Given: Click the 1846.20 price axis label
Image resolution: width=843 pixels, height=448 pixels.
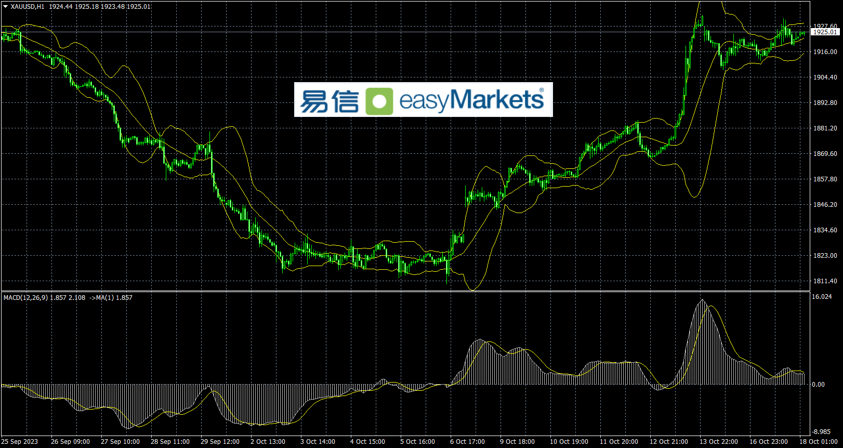Looking at the screenshot, I should point(825,205).
